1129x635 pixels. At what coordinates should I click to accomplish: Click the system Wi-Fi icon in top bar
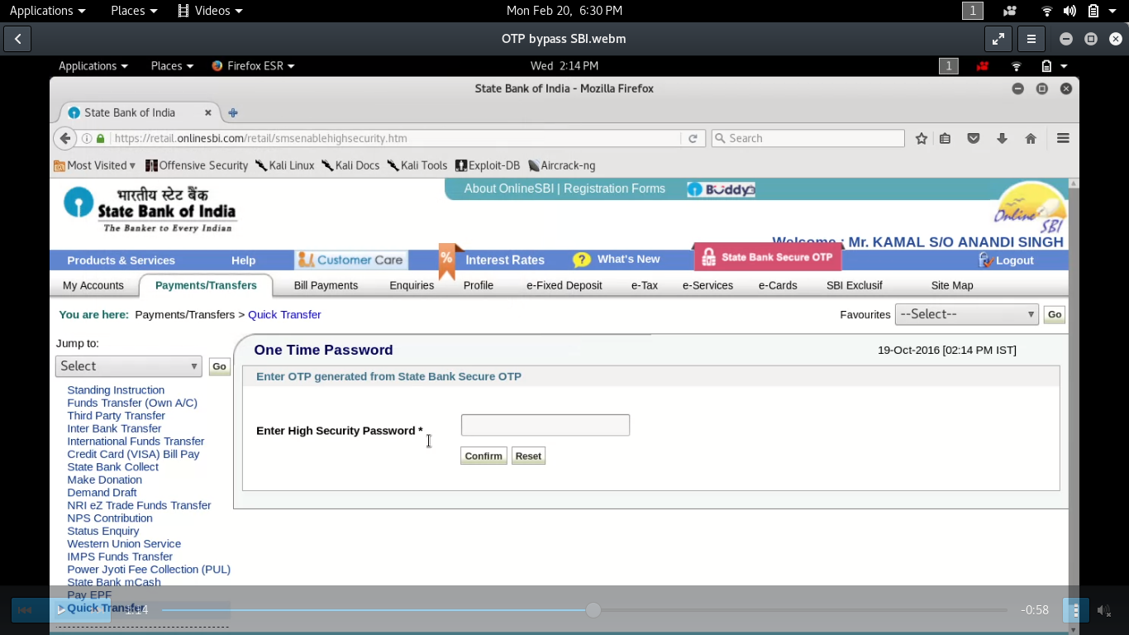tap(1047, 11)
